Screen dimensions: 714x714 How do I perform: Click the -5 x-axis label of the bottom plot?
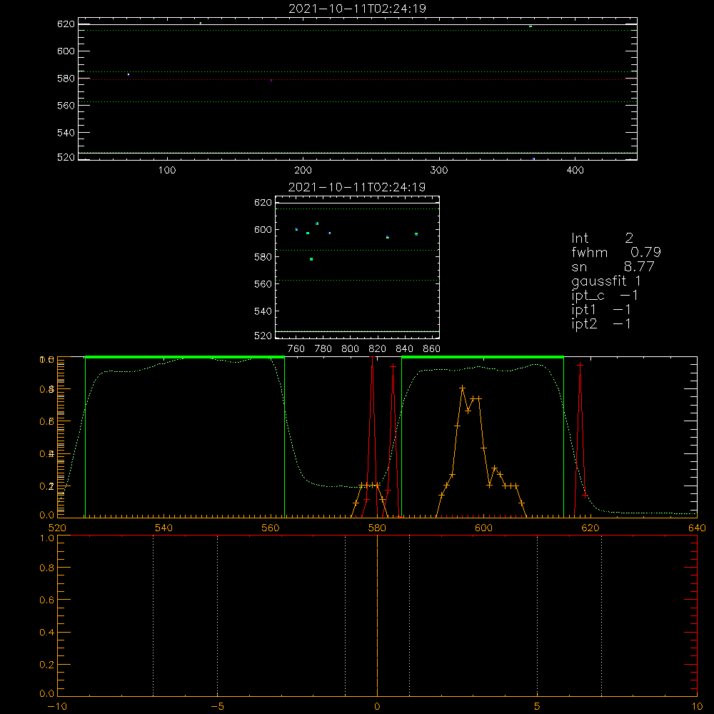click(217, 707)
